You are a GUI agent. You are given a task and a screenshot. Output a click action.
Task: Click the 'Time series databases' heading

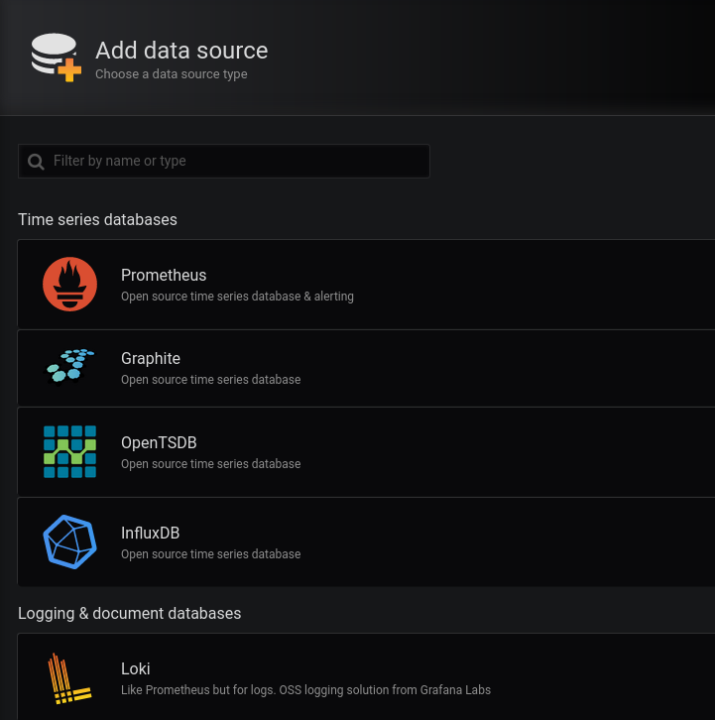click(x=97, y=219)
